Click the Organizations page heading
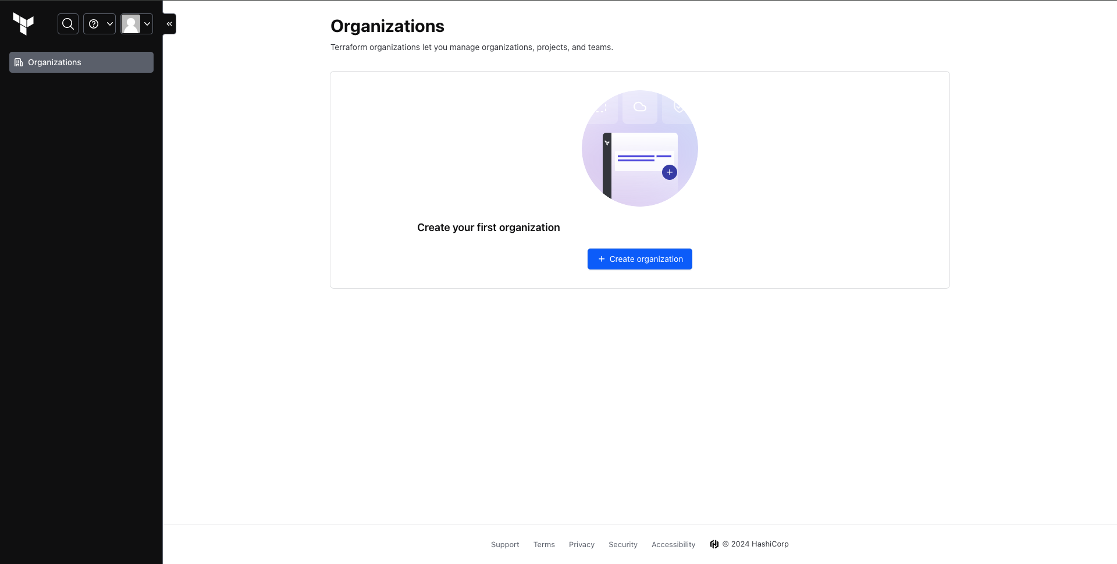This screenshot has height=564, width=1117. 387,26
